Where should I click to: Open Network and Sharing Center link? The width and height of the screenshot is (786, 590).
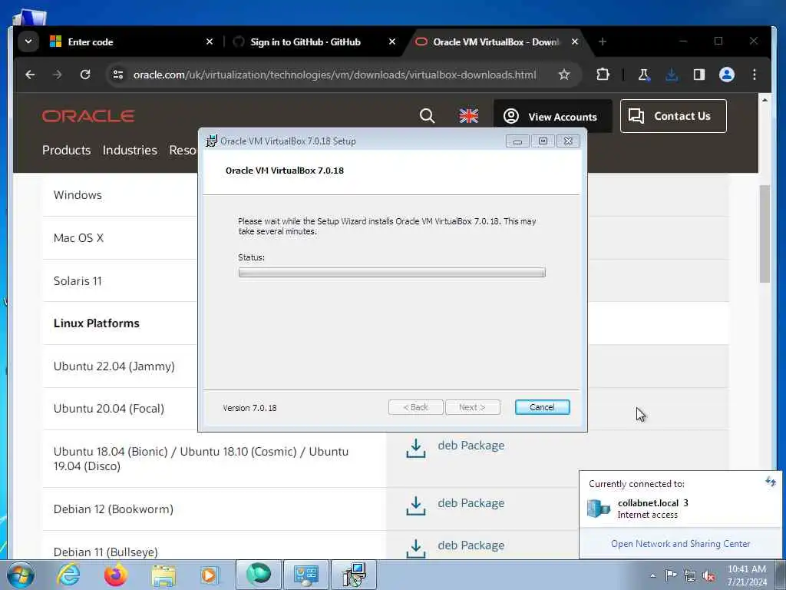(x=680, y=544)
